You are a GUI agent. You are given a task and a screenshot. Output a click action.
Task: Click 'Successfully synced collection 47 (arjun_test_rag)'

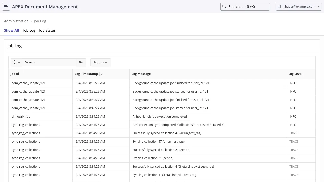167,133
